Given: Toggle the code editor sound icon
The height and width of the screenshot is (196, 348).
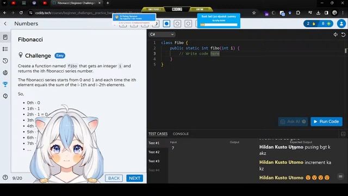Looking at the screenshot, I should click(x=335, y=34).
